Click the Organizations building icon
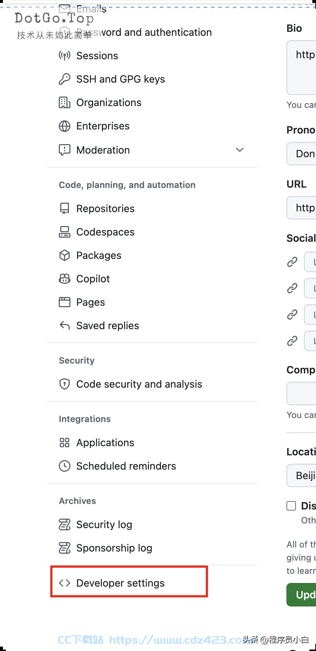This screenshot has height=651, width=316. click(65, 102)
